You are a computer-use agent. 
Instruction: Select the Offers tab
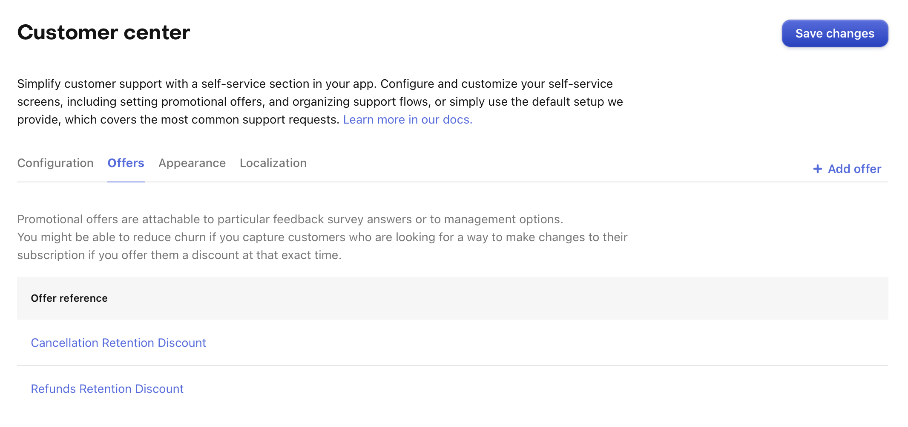(x=126, y=163)
